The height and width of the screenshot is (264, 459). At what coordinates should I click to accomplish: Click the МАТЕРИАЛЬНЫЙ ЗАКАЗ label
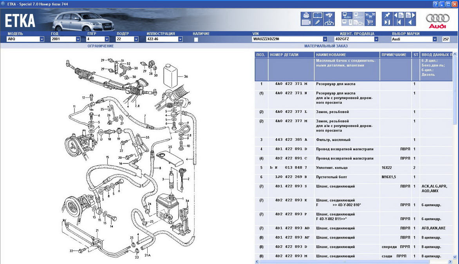(x=326, y=46)
